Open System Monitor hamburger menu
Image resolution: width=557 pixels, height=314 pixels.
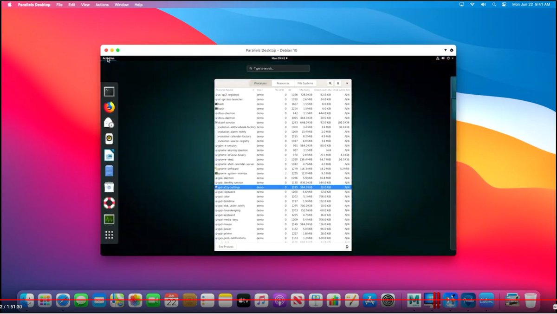click(x=338, y=83)
